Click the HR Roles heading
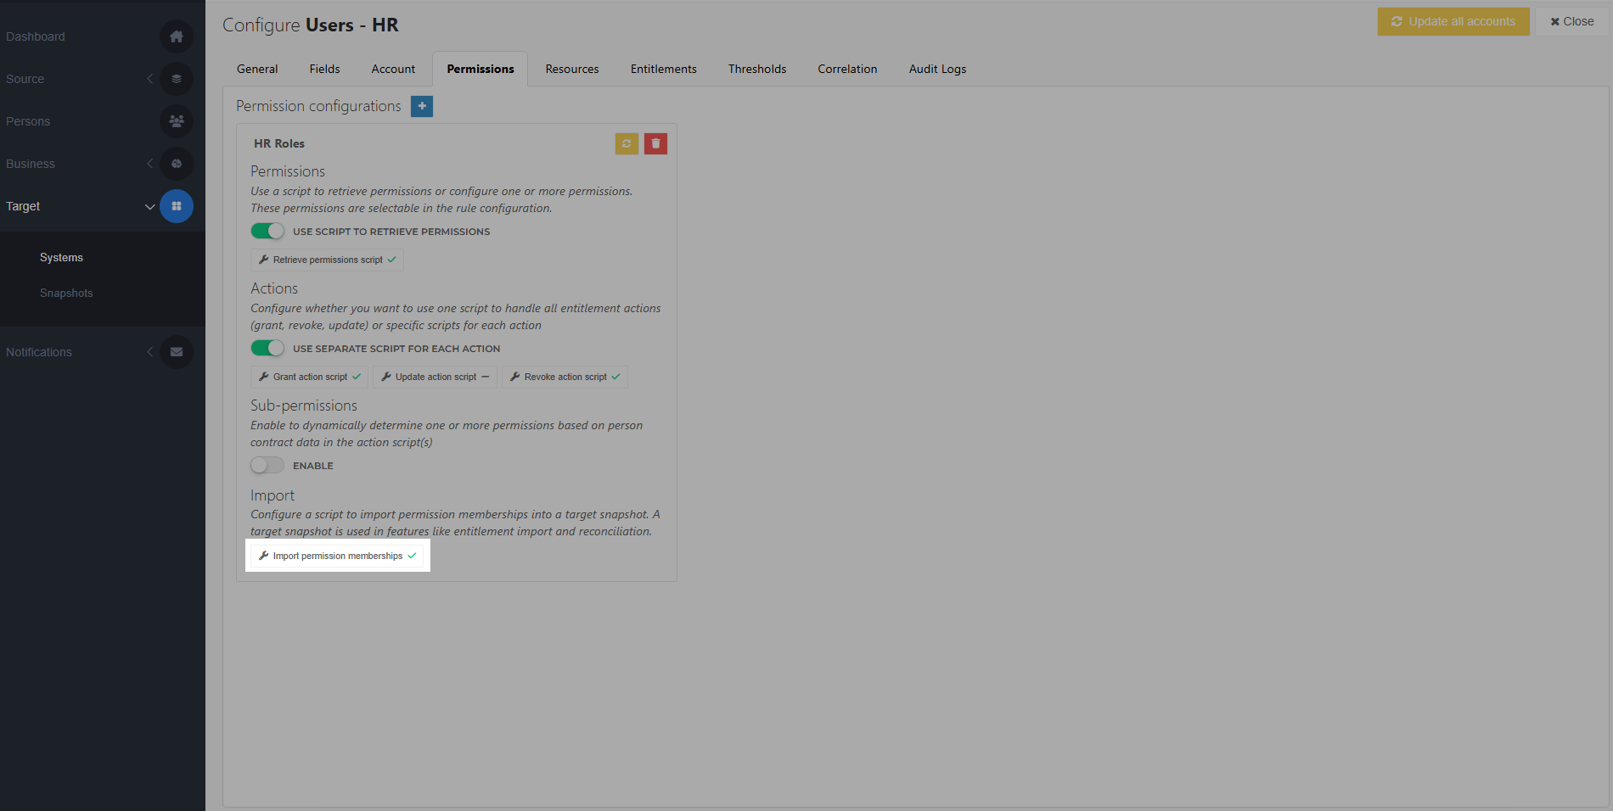The height and width of the screenshot is (811, 1613). point(279,143)
